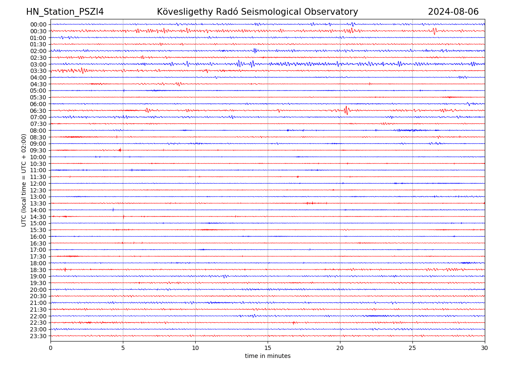Click the large red spike on 06:30 trace
This screenshot has width=505, height=379.
coord(346,110)
